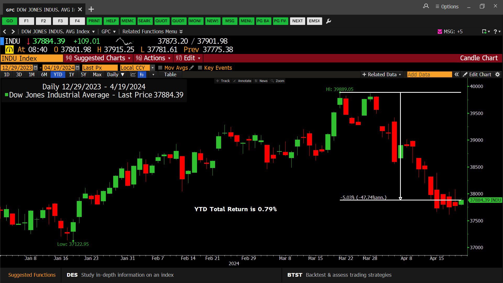Click the user search icon beside Options

tap(426, 6)
